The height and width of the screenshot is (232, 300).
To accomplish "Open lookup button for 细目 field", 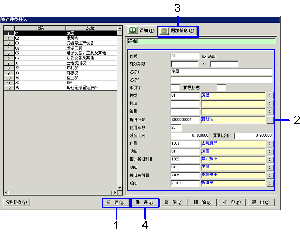I will (270, 111).
